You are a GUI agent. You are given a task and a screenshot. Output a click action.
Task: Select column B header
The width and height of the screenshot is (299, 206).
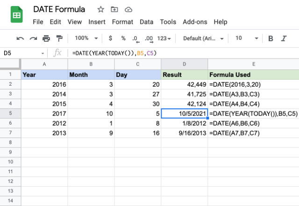(x=91, y=64)
